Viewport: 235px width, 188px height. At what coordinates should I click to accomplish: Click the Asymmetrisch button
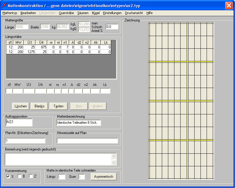(x=104, y=177)
